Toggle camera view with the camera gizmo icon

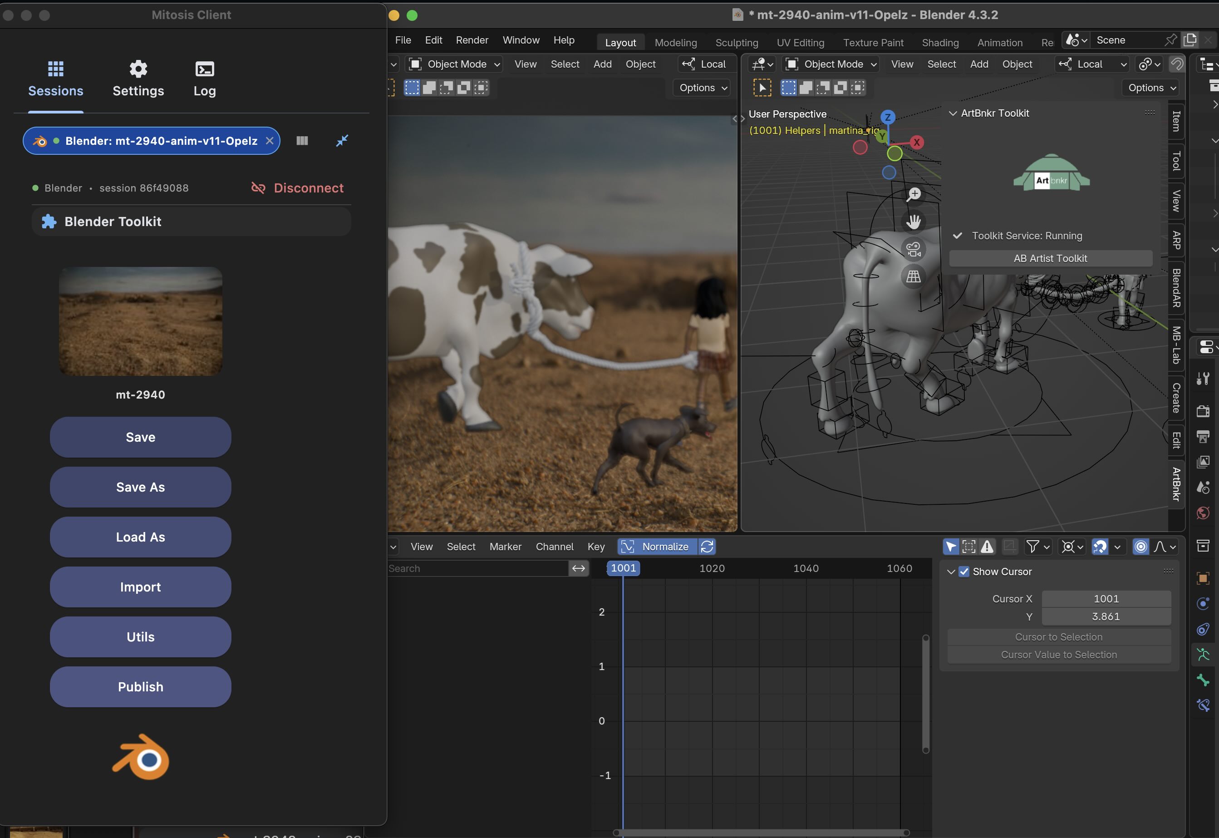914,249
